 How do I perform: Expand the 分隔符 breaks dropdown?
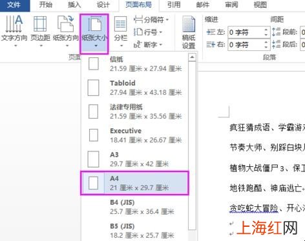pos(167,20)
